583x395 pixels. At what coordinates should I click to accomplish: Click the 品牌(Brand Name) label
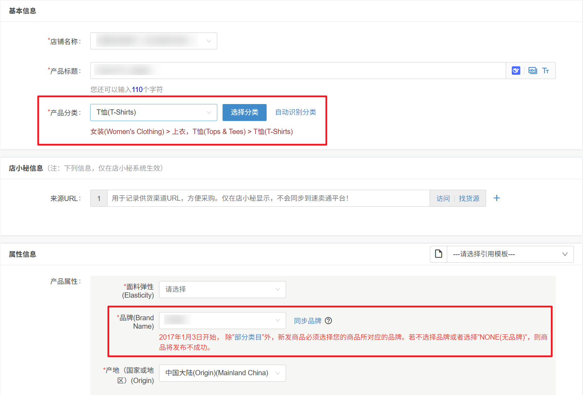(x=136, y=322)
